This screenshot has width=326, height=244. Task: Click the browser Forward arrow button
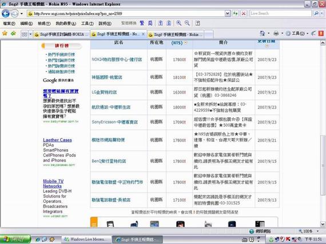coord(14,14)
